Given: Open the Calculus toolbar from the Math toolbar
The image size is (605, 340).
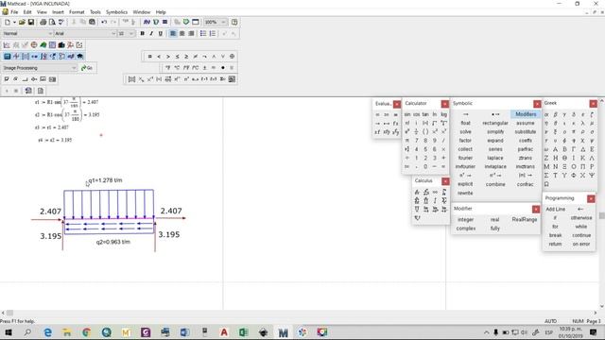Looking at the screenshot, I should (x=43, y=57).
